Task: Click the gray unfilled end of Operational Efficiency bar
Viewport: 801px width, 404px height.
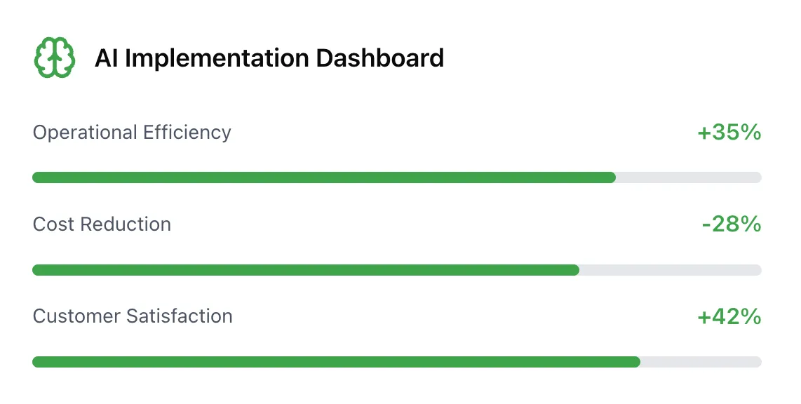Action: pyautogui.click(x=688, y=177)
